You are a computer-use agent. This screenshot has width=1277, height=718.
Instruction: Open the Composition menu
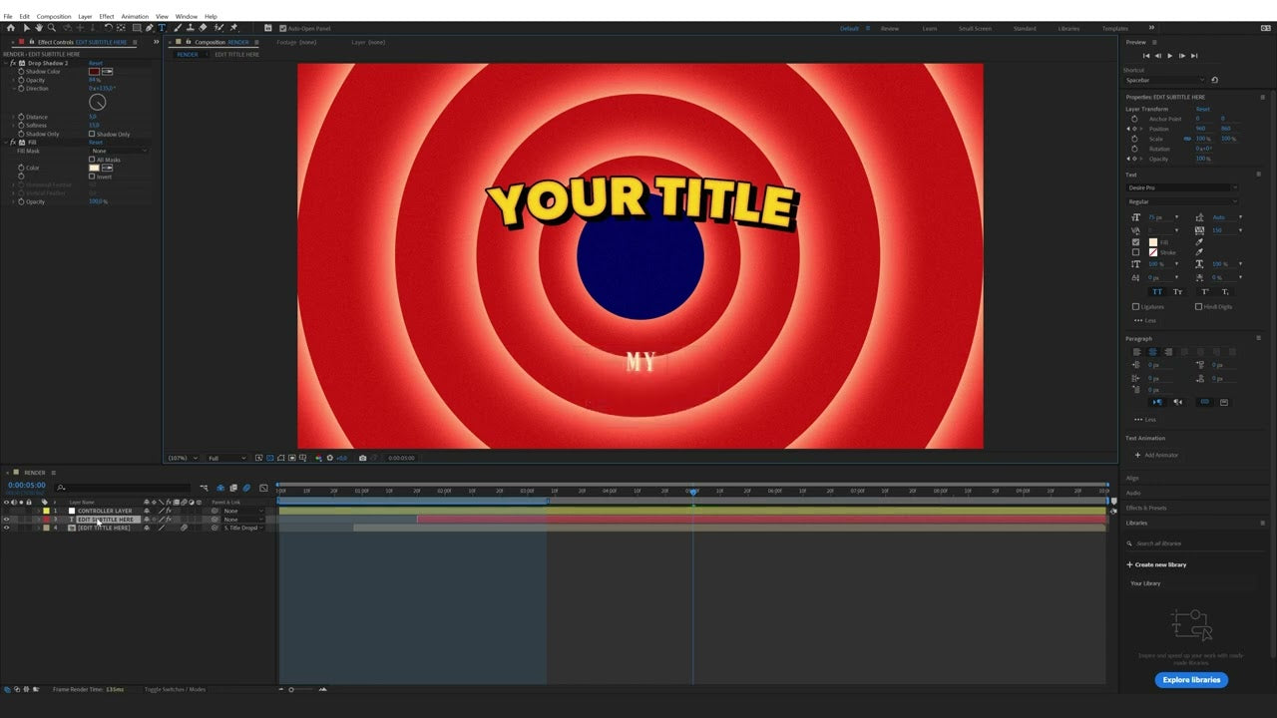pyautogui.click(x=52, y=16)
